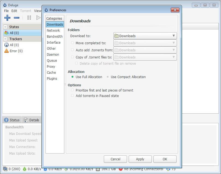The image size is (221, 174).
Task: Click the connections icon in status bar
Action: 5,169
